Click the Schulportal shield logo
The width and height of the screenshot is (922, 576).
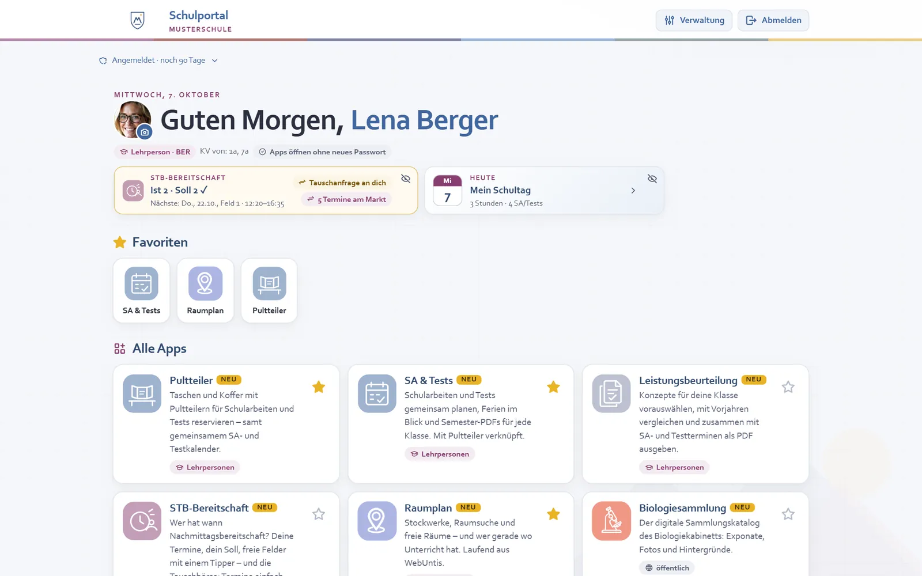pyautogui.click(x=137, y=20)
